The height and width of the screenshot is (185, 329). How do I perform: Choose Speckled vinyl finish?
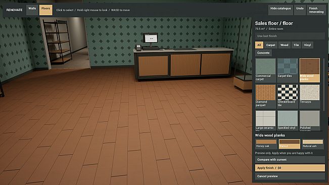pos(288,120)
